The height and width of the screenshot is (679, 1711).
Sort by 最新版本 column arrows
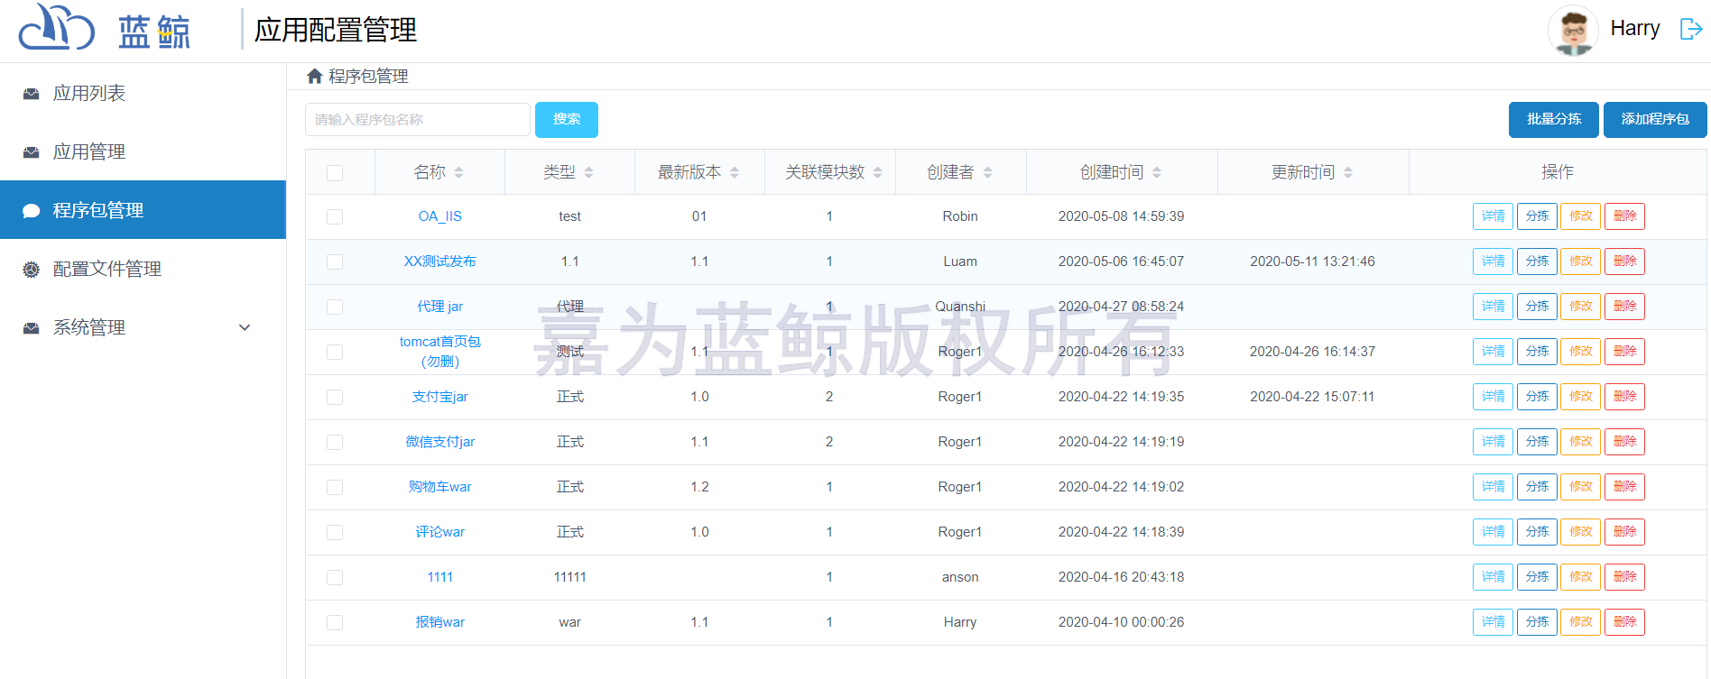pyautogui.click(x=735, y=172)
